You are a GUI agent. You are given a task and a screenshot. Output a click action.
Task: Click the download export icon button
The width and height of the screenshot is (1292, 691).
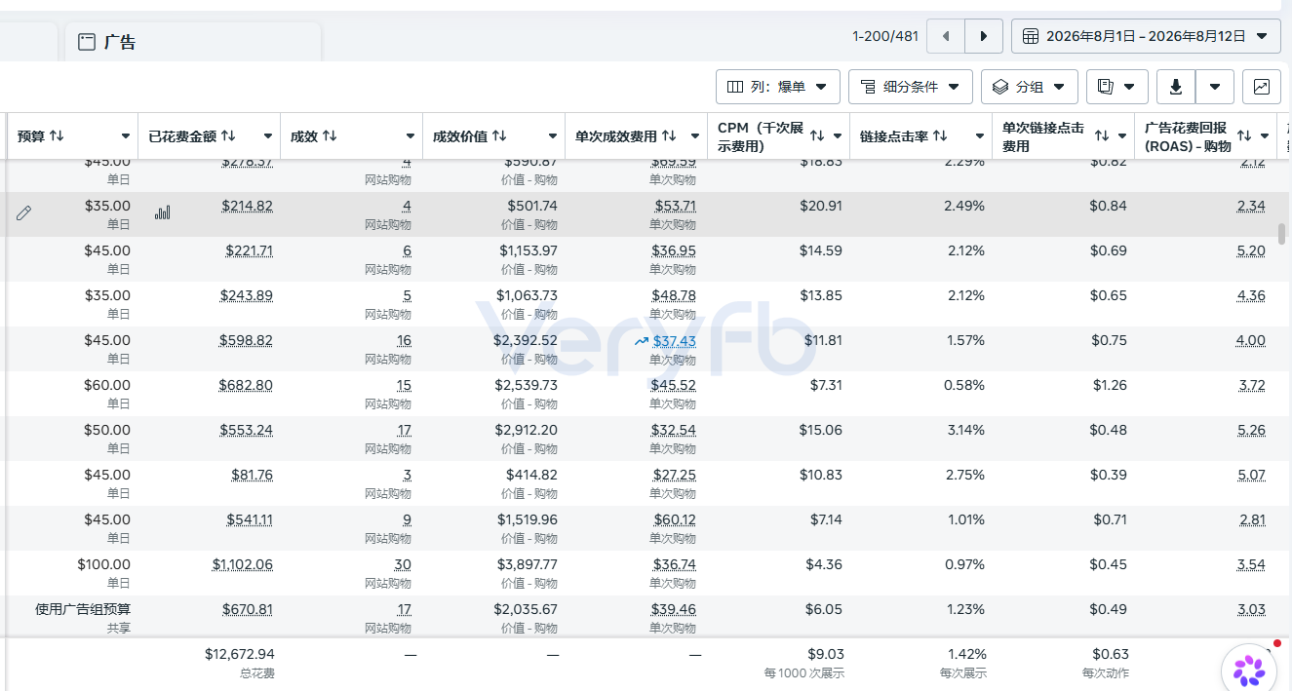[1176, 87]
